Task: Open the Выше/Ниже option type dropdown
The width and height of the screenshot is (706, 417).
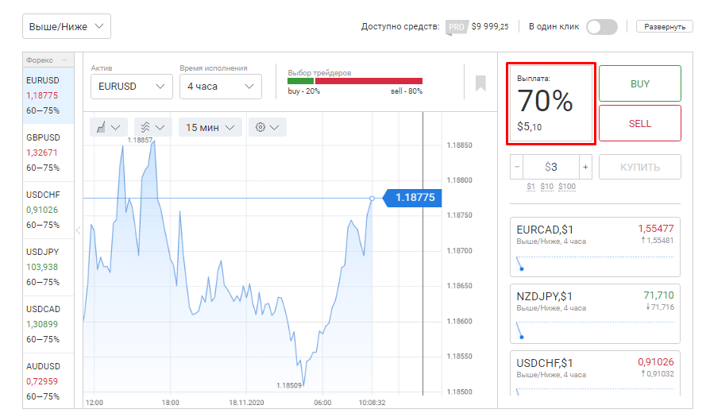Action: [66, 26]
